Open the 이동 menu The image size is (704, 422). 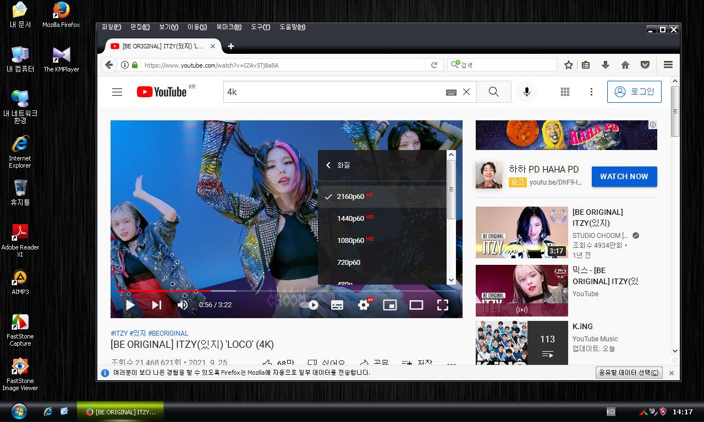pos(197,27)
